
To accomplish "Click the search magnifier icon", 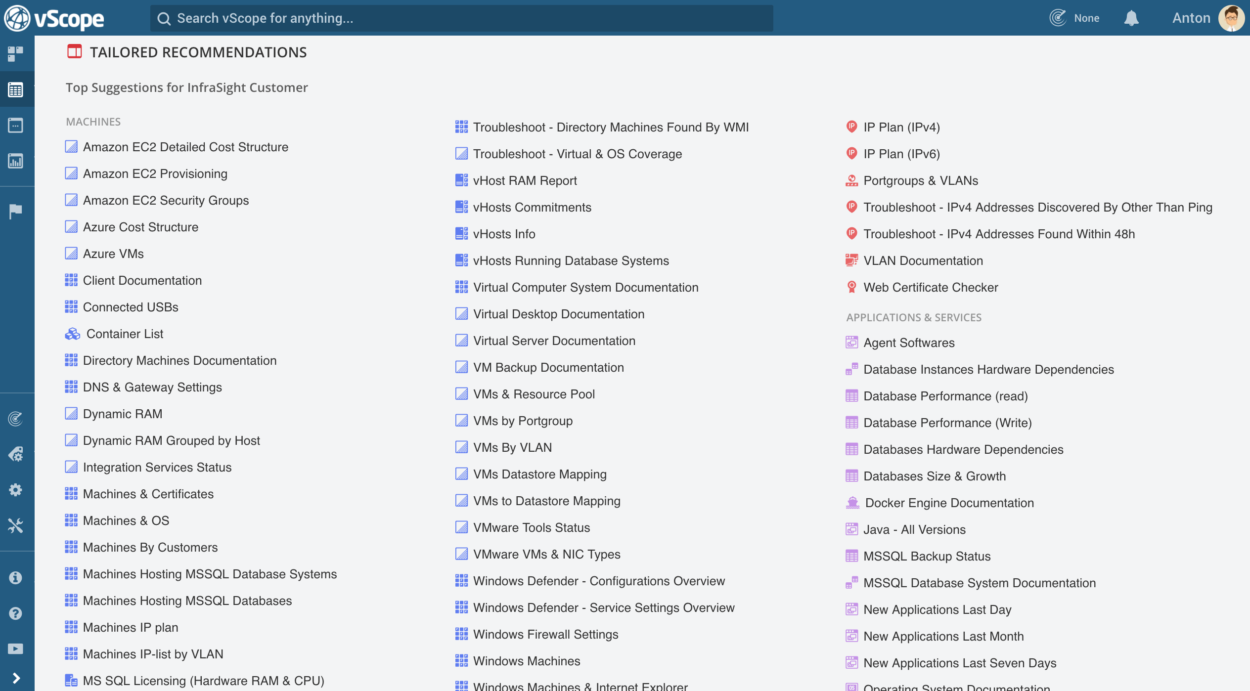I will 164,19.
